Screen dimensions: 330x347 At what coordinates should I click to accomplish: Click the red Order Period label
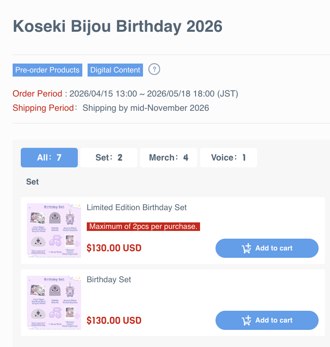(x=37, y=94)
